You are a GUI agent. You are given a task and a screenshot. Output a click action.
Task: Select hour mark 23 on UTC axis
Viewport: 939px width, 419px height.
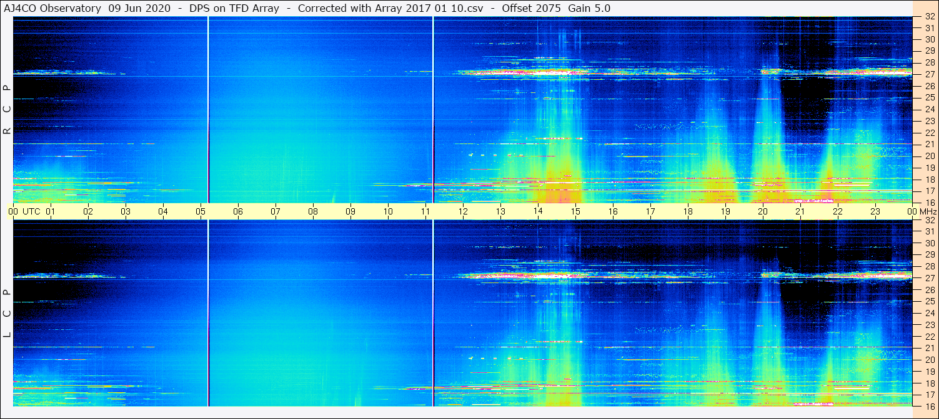[x=875, y=212]
